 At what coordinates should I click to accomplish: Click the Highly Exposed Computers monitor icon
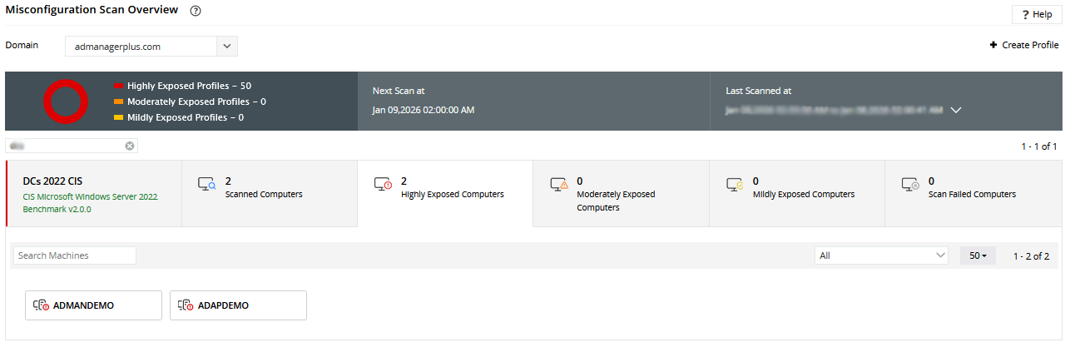coord(383,185)
